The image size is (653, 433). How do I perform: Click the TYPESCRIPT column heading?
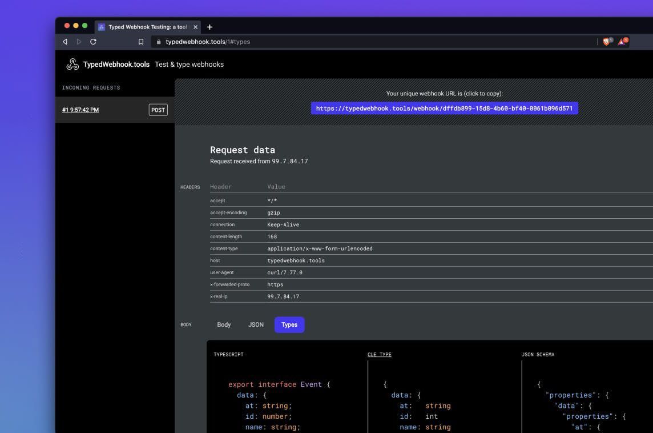click(229, 355)
